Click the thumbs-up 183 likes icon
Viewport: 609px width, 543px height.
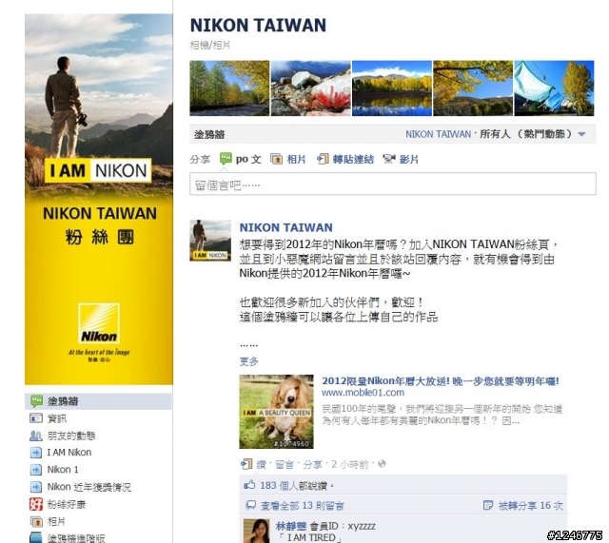coord(249,485)
